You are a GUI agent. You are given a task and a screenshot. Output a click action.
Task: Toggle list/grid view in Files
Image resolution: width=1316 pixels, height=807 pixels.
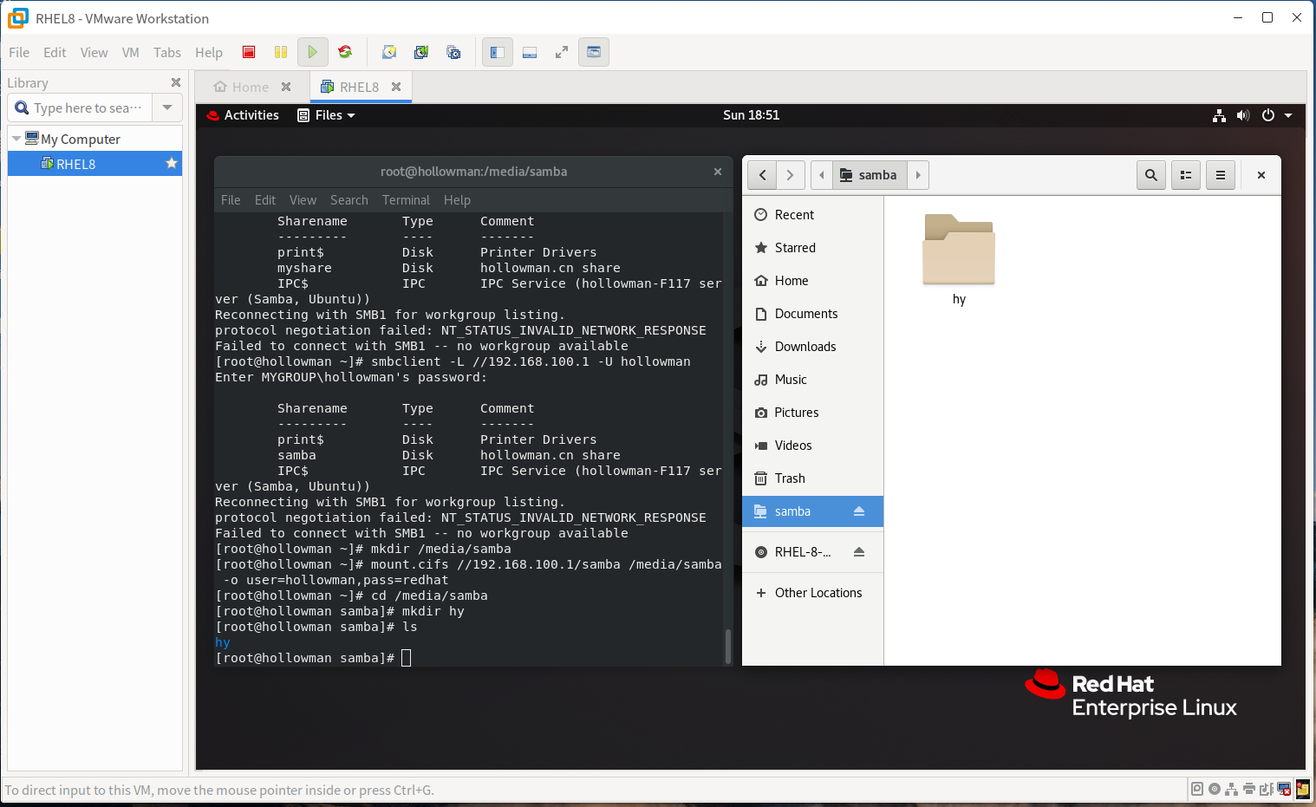tap(1186, 175)
